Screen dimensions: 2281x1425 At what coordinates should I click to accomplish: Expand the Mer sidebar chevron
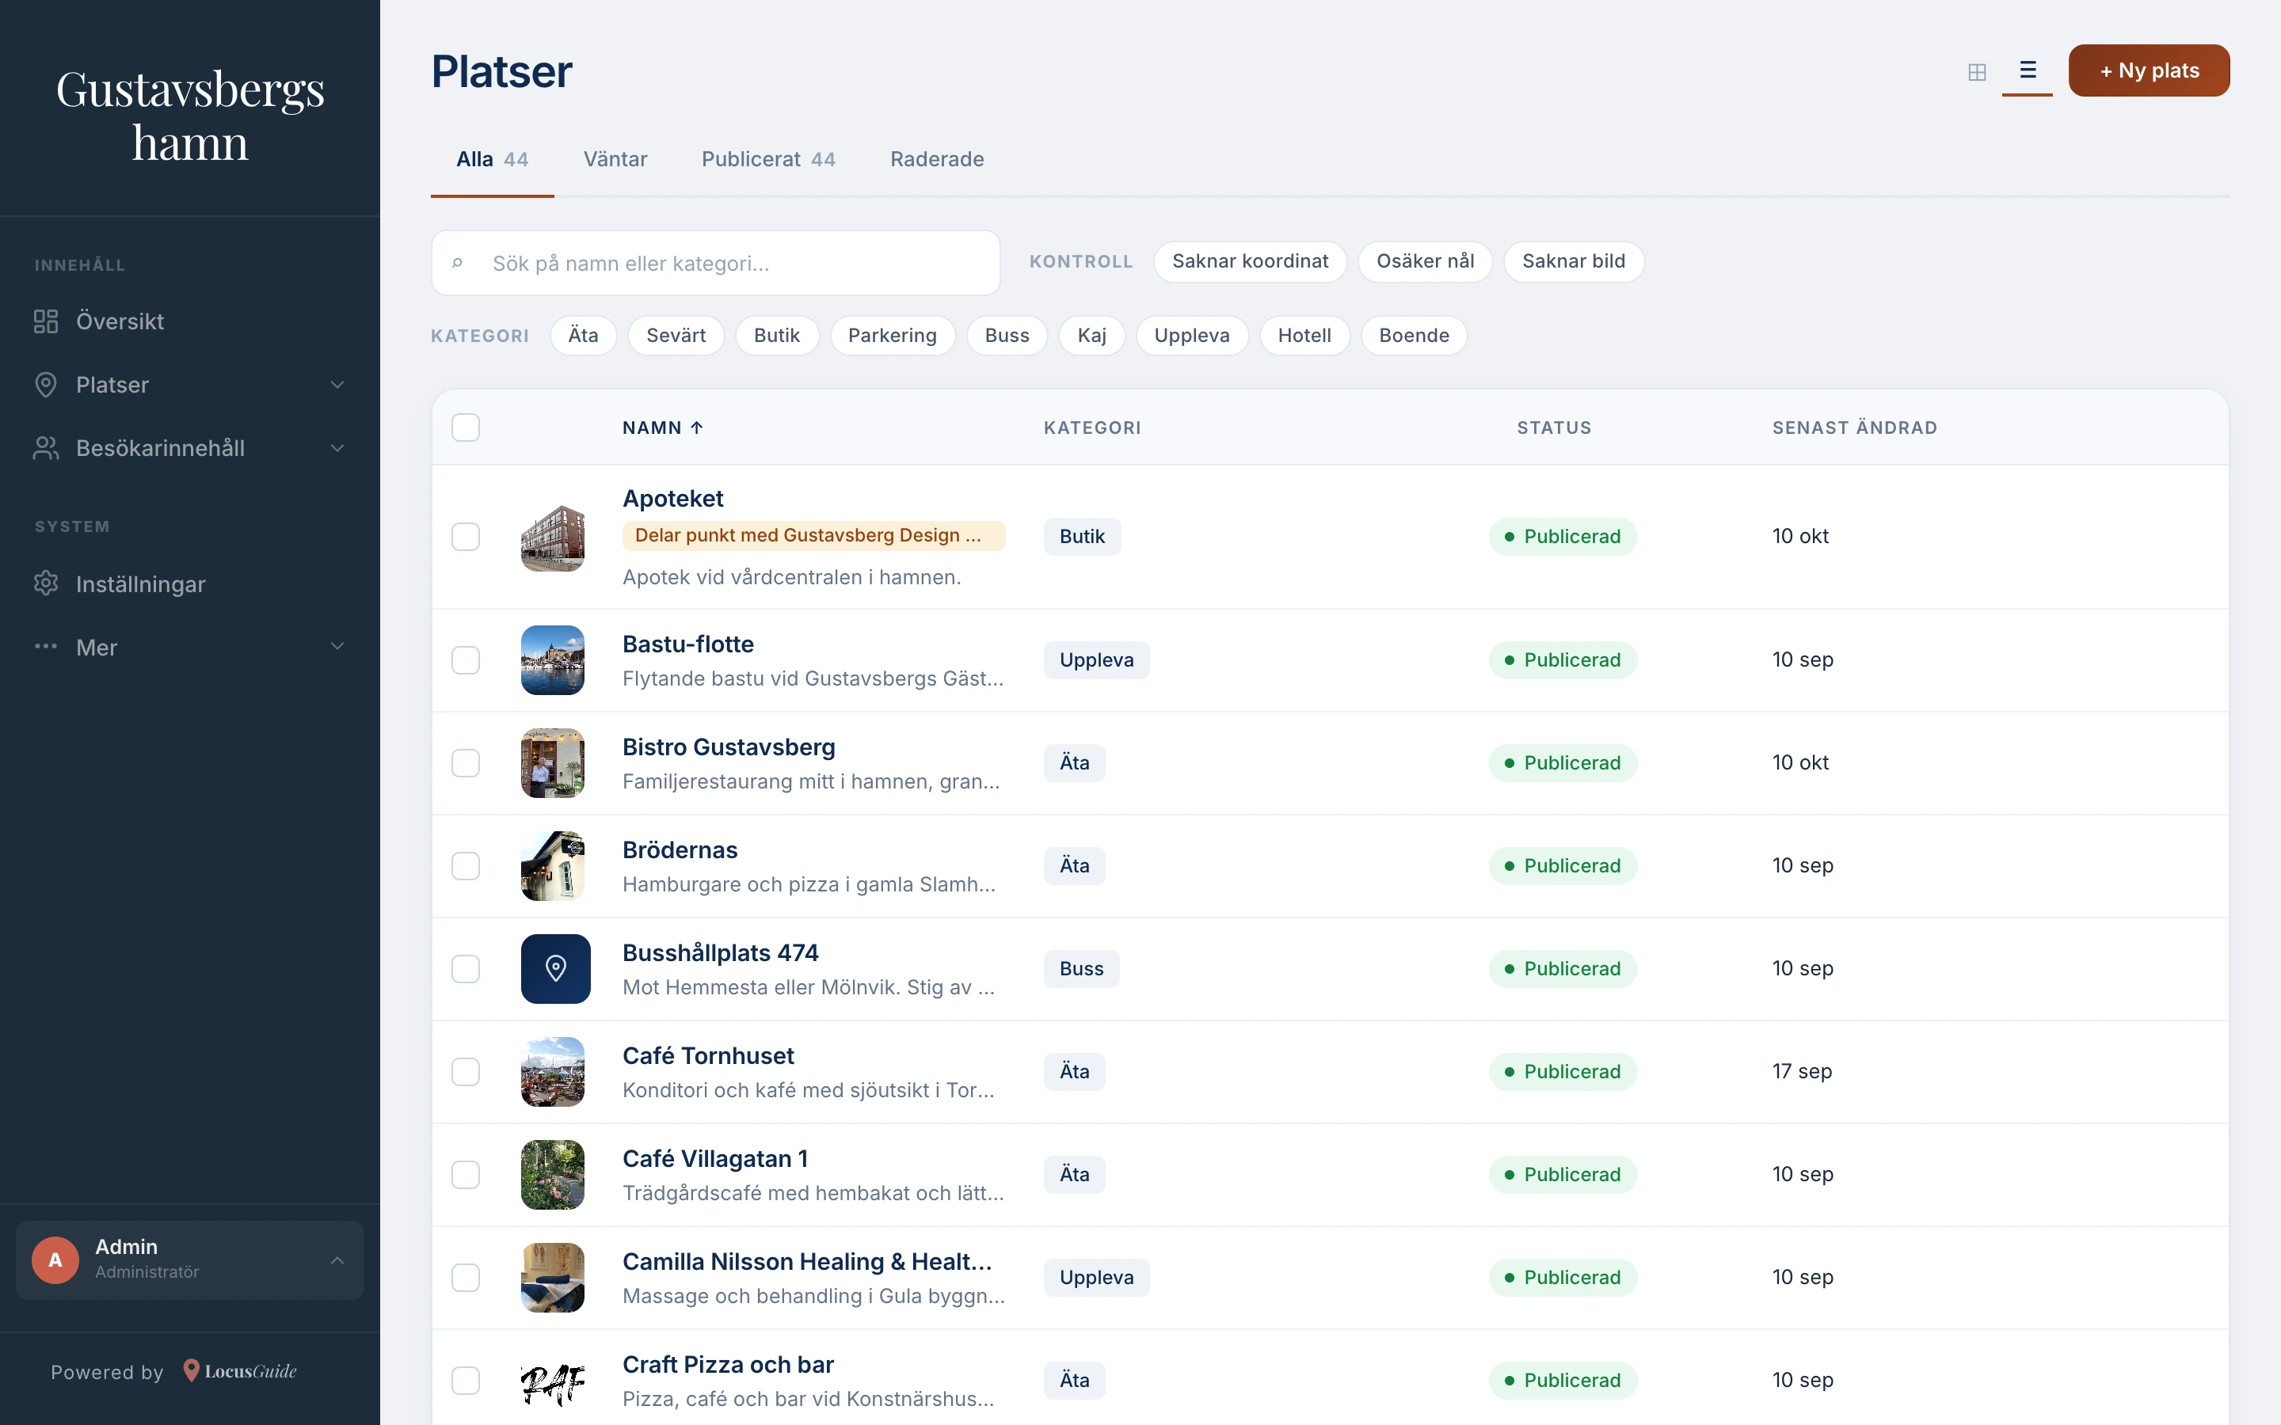(x=337, y=647)
